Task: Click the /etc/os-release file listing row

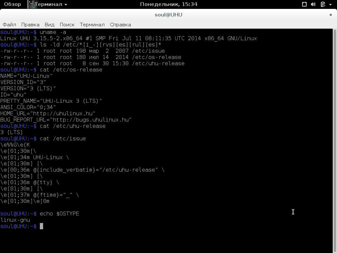Action: coord(91,57)
